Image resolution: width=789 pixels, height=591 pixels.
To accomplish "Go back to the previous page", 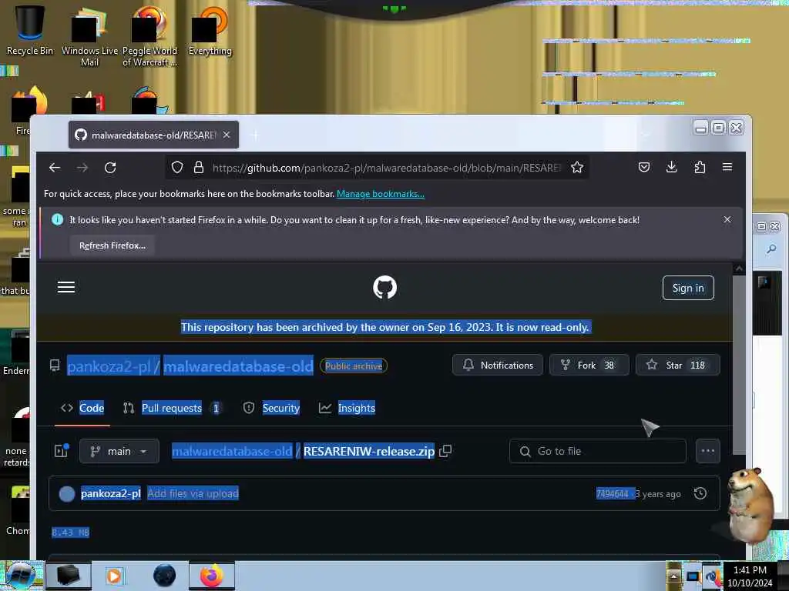I will coord(55,167).
